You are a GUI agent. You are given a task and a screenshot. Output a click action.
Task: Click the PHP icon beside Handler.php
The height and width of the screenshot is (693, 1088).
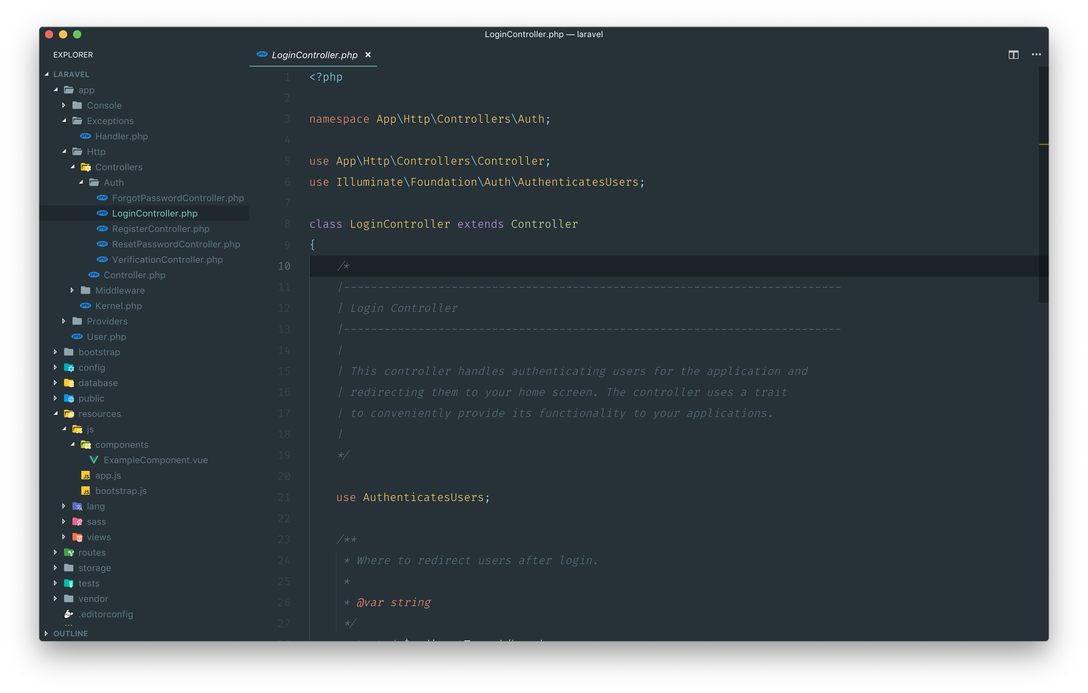86,136
